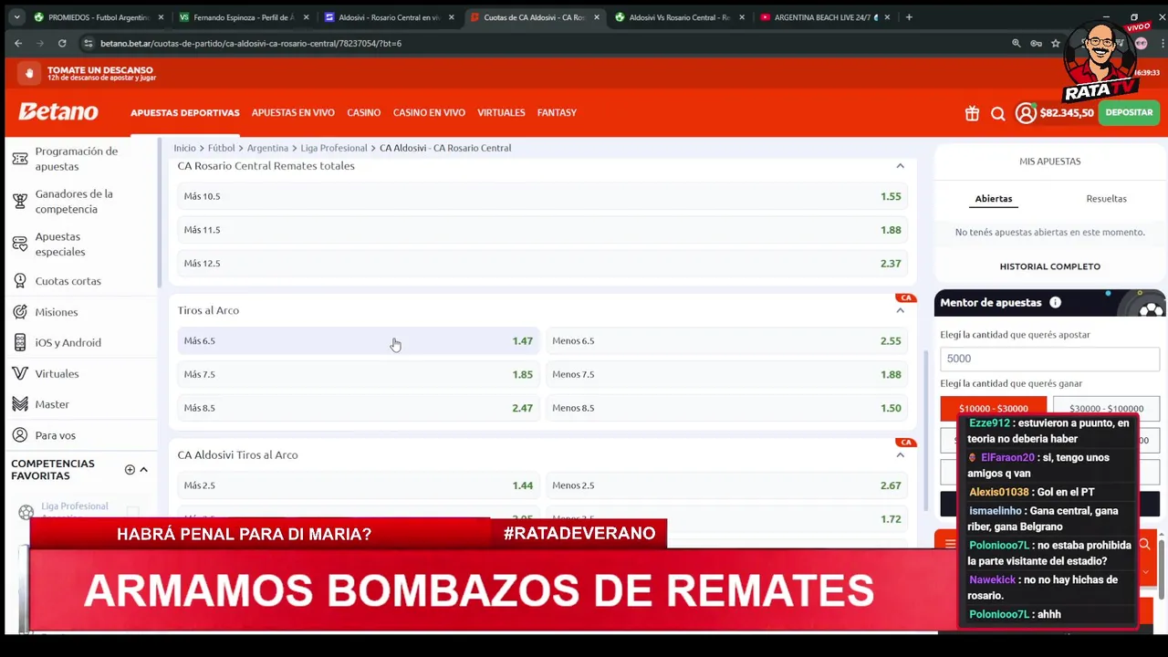Click the Cuotas cortas sidebar icon
Screen dimensions: 1168x657
pyautogui.click(x=20, y=281)
